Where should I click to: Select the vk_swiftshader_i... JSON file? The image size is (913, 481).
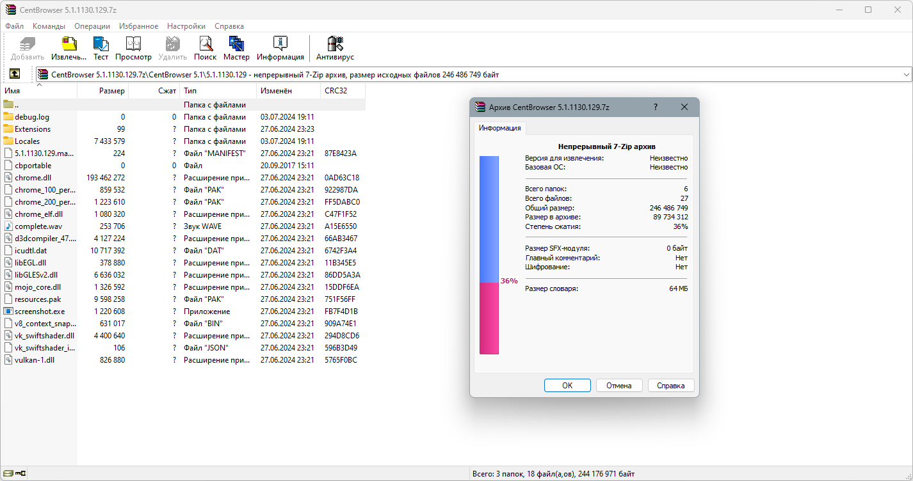coord(182,347)
